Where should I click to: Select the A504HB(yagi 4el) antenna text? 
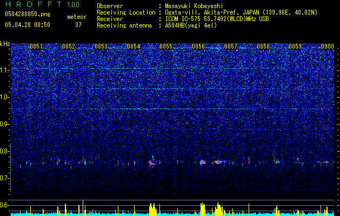tap(191, 25)
